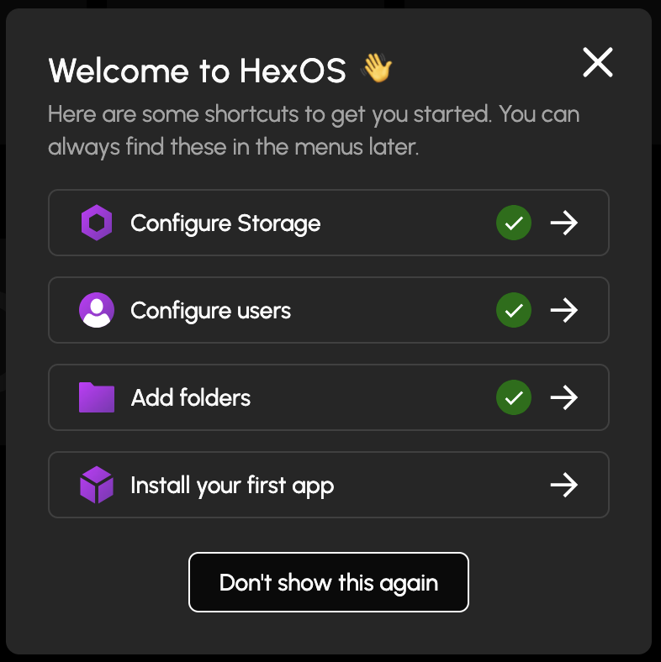
Task: Click the waving hand emoji
Action: 376,69
